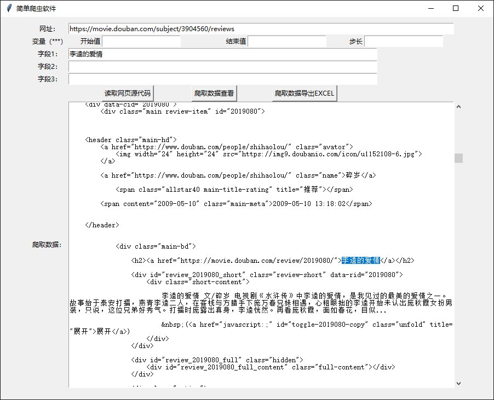Screen dimensions: 494x400
Task: Click the scrollbar down arrow
Action: [x=458, y=383]
